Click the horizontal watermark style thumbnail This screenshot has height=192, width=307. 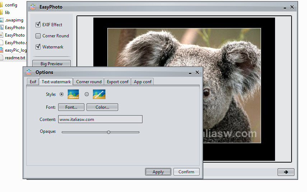coord(73,94)
